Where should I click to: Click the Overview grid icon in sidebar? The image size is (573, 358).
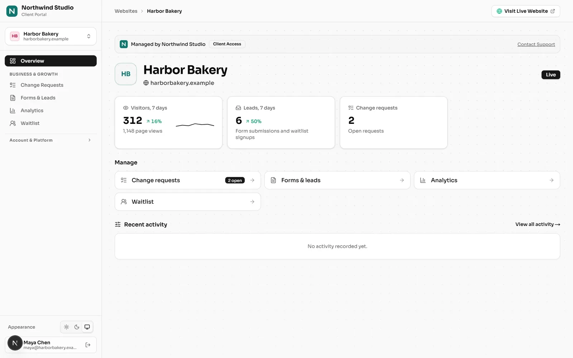pyautogui.click(x=13, y=61)
